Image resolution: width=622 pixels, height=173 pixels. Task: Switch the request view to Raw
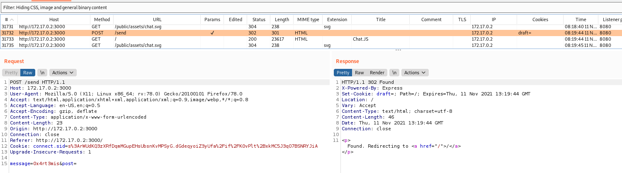click(28, 73)
